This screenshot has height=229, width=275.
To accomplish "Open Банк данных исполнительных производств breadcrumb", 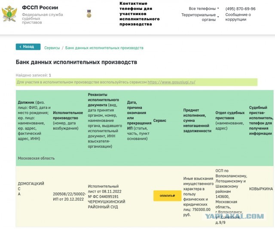I will [x=104, y=48].
